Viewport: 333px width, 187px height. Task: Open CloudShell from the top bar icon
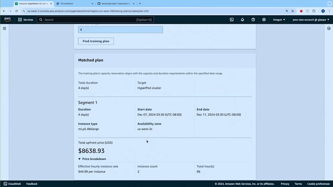click(232, 20)
